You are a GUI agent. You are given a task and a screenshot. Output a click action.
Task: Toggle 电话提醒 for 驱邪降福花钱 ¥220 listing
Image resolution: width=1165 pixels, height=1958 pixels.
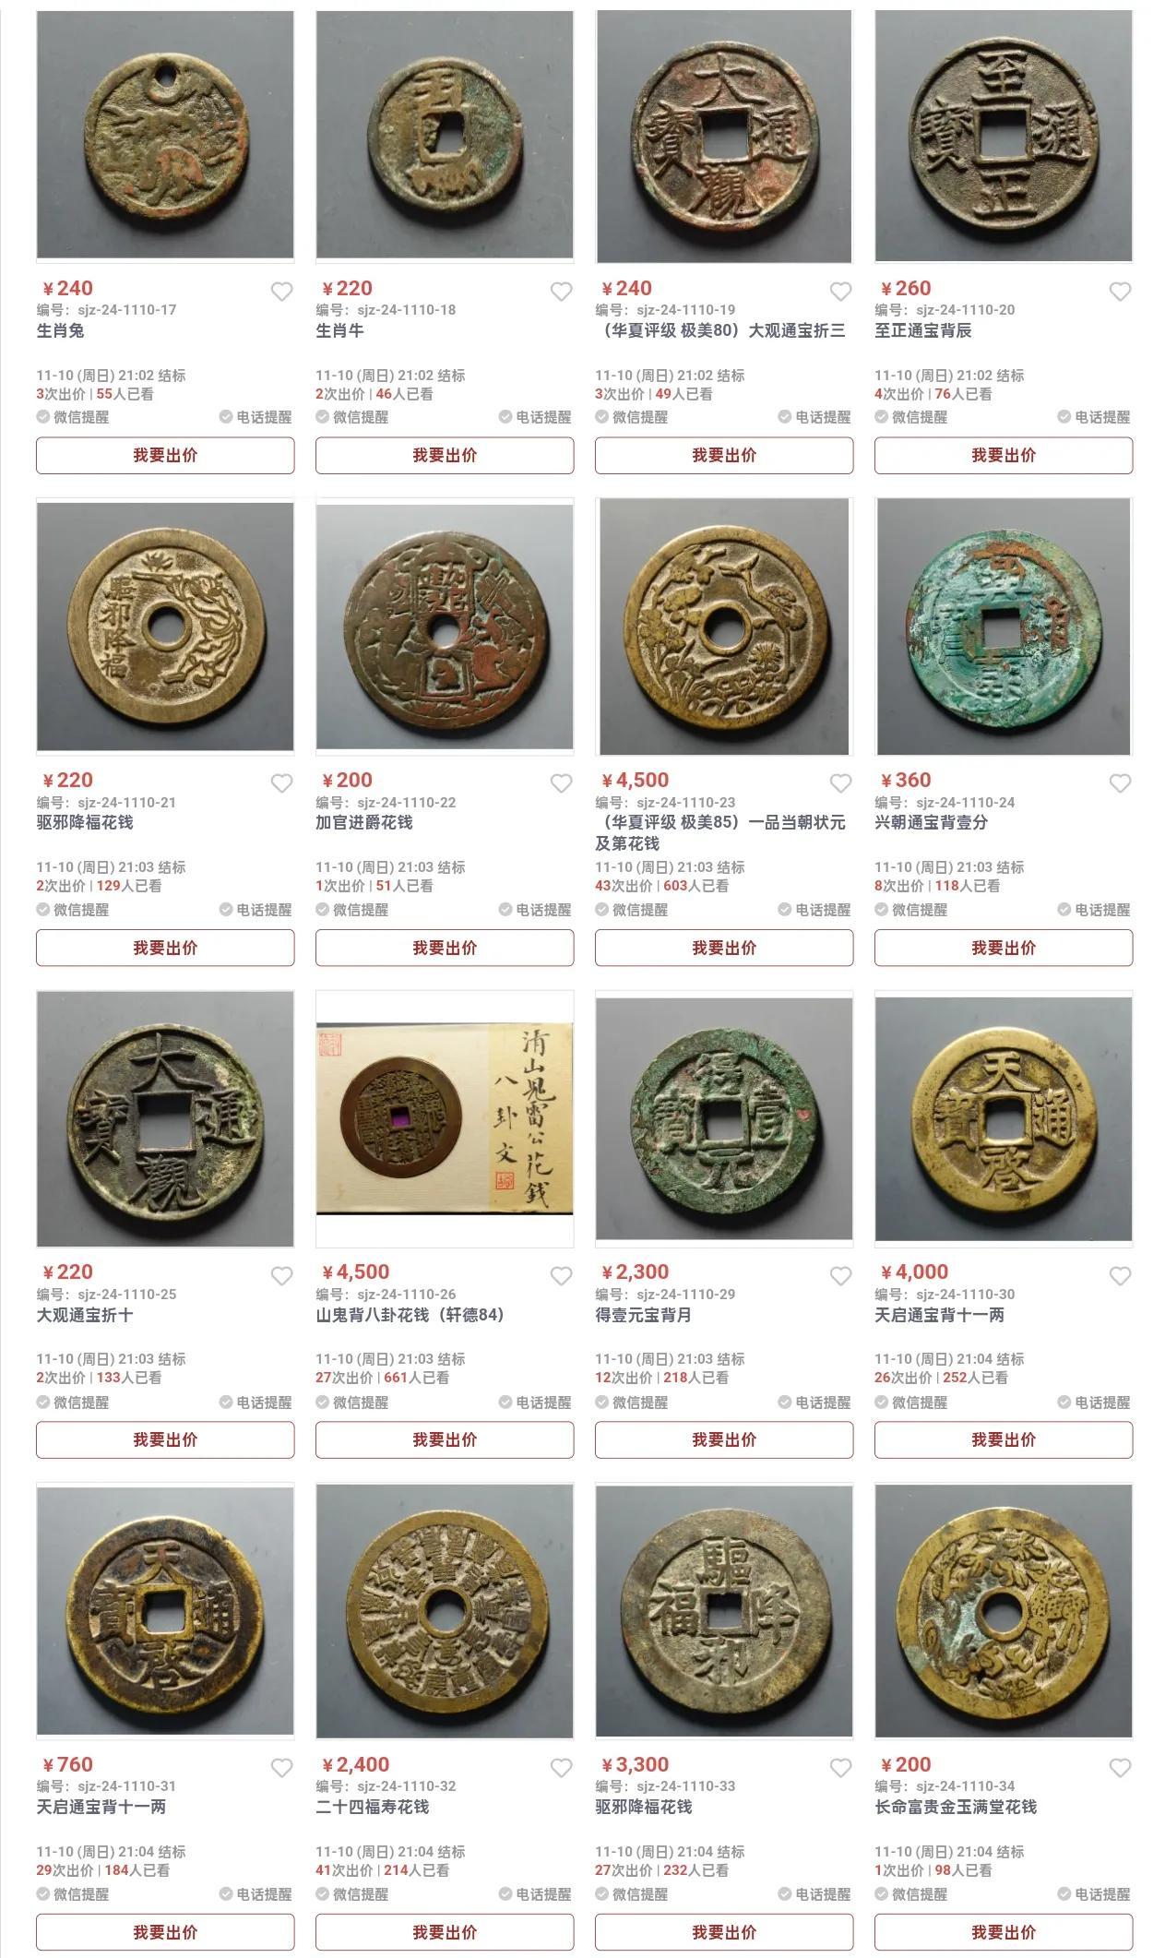click(x=256, y=910)
